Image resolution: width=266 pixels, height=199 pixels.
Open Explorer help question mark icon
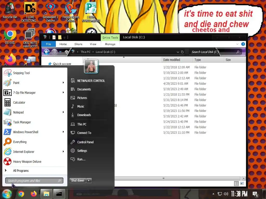(x=243, y=44)
